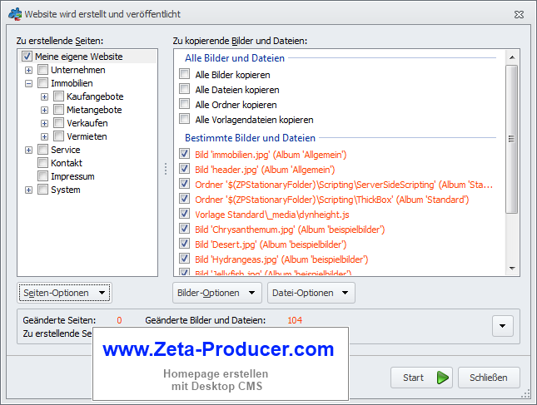The height and width of the screenshot is (405, 537).
Task: Toggle the Meine eigene Website checkbox
Action: point(27,56)
